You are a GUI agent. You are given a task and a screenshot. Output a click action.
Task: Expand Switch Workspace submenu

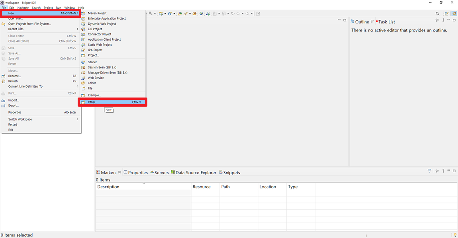[41, 119]
